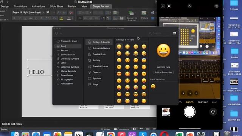Select the heart-eyes emoji in the grid
The image size is (242, 136).
[x=119, y=74]
